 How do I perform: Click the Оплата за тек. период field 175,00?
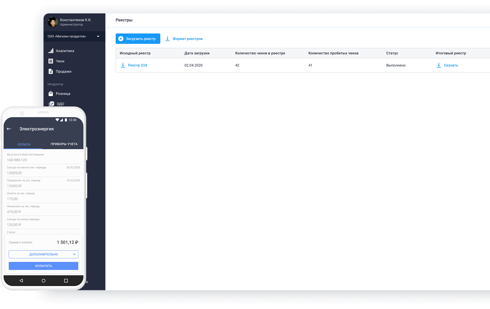pyautogui.click(x=12, y=199)
